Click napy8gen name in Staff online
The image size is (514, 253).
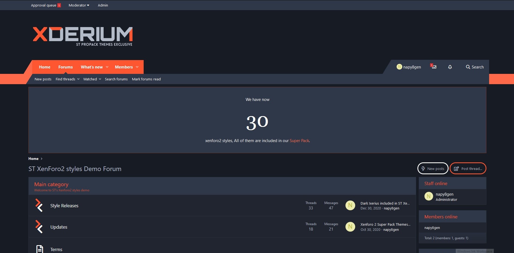444,194
